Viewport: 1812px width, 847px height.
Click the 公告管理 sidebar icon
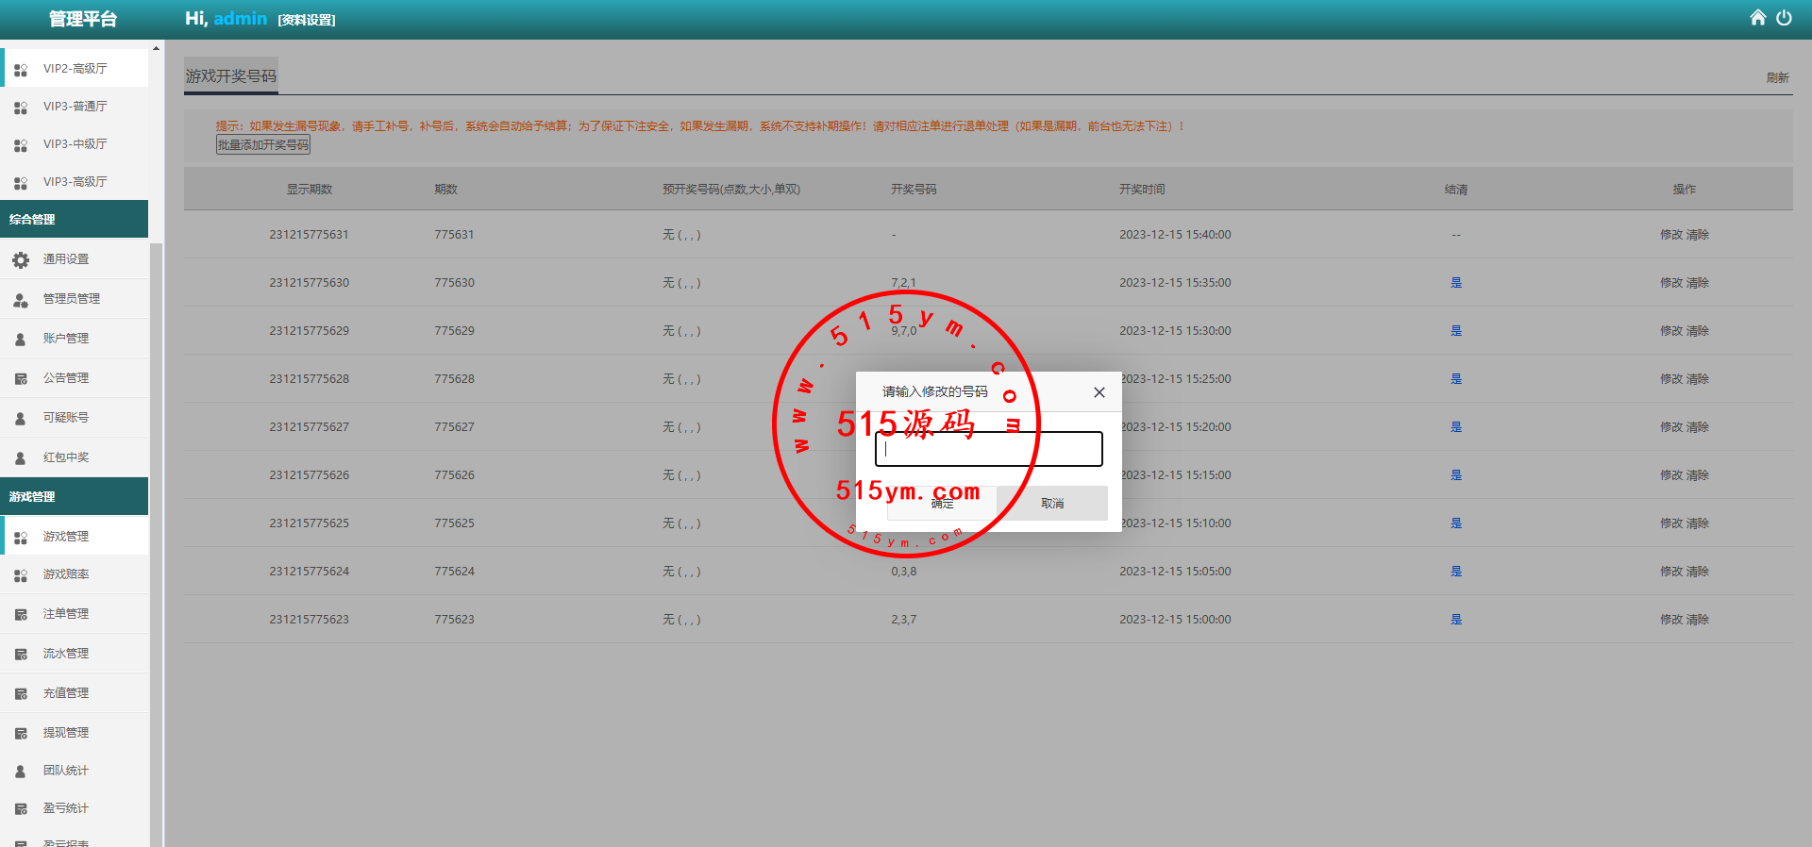click(x=21, y=379)
